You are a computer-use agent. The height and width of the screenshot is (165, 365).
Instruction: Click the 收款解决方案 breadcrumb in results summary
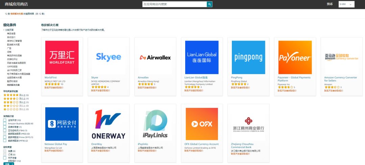click(17, 14)
